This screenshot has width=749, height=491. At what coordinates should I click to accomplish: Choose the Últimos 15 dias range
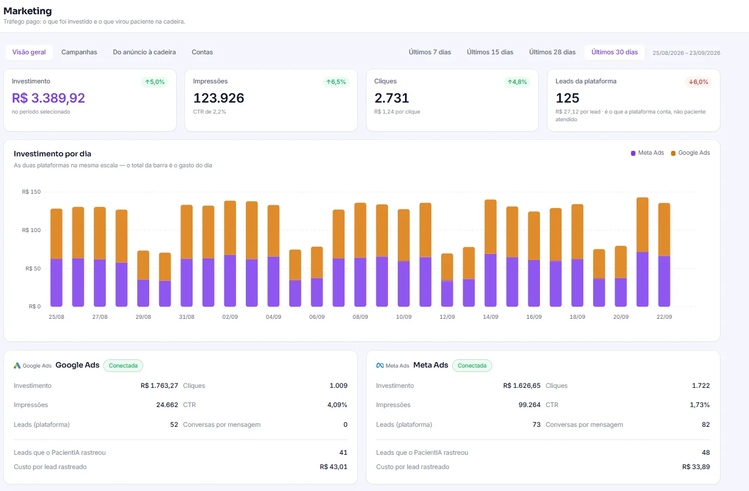490,52
